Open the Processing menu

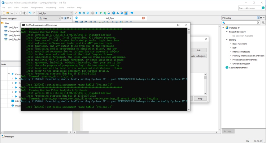[x=51, y=8]
